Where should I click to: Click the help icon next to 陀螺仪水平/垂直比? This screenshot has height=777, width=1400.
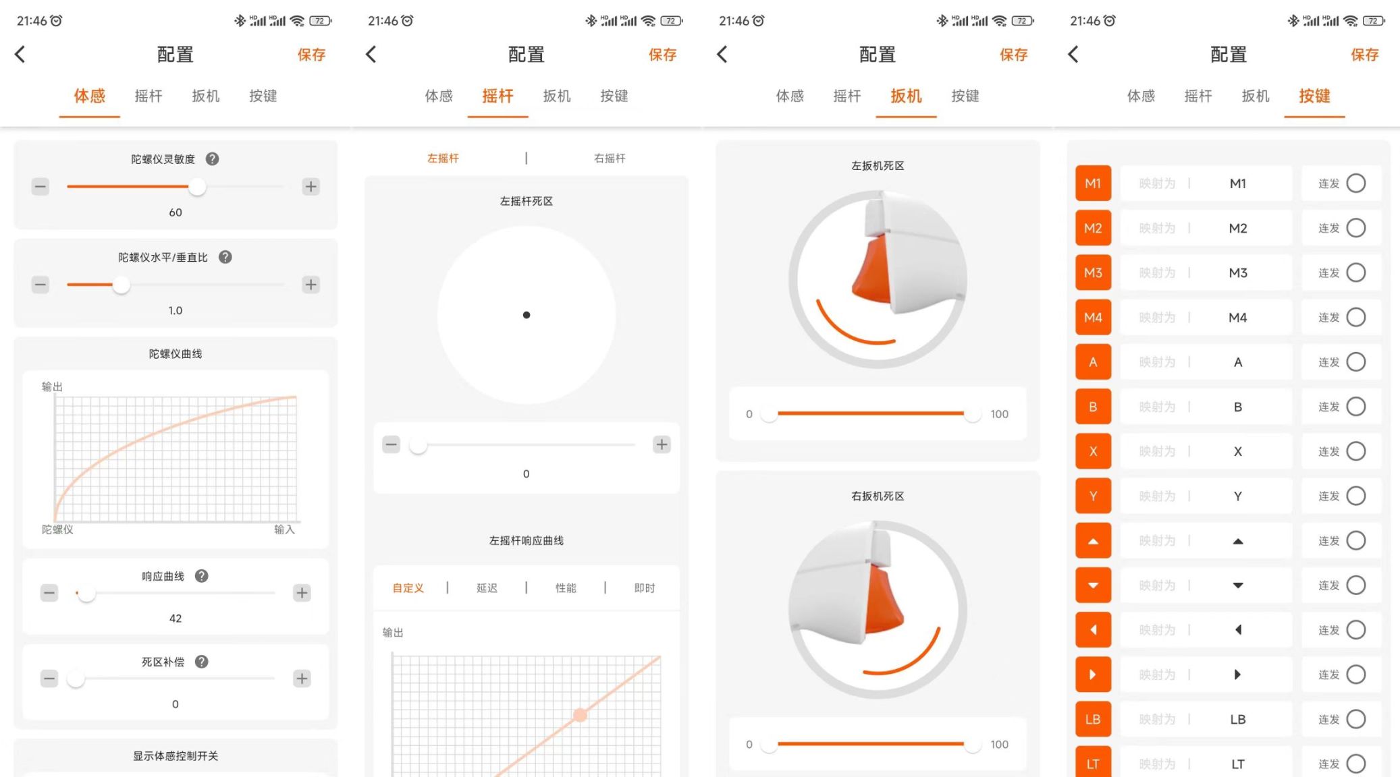(225, 257)
